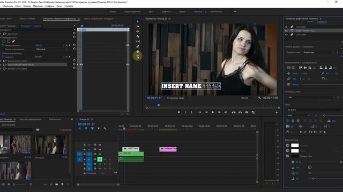Open Program playback resolution dropdown

[x=248, y=98]
